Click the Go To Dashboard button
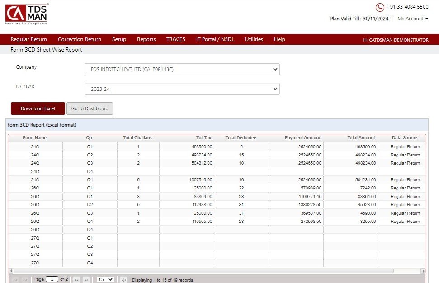The width and height of the screenshot is (439, 283). (x=89, y=108)
